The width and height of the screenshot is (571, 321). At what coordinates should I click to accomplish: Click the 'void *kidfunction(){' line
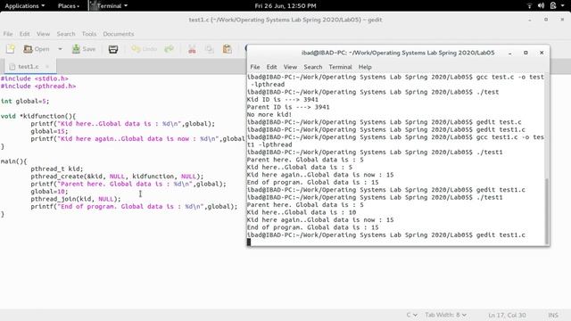point(38,116)
